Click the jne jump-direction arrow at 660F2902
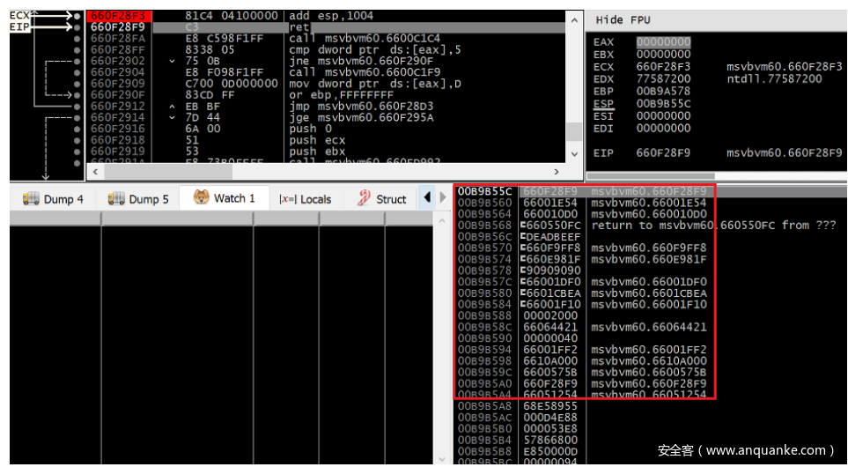848x467 pixels. [173, 61]
